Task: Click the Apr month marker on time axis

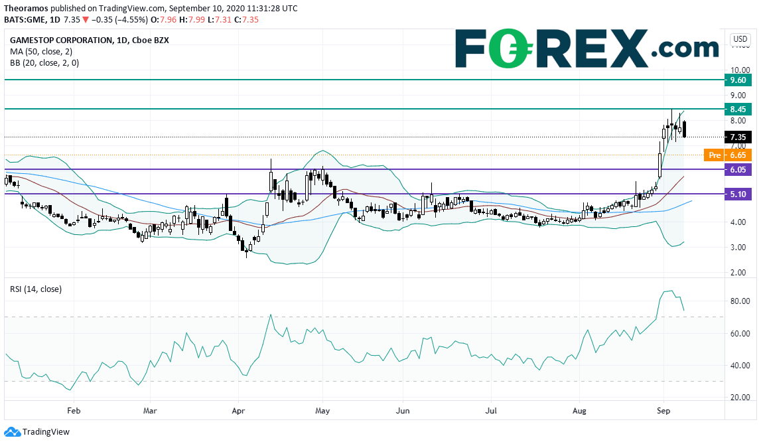Action: pos(238,411)
